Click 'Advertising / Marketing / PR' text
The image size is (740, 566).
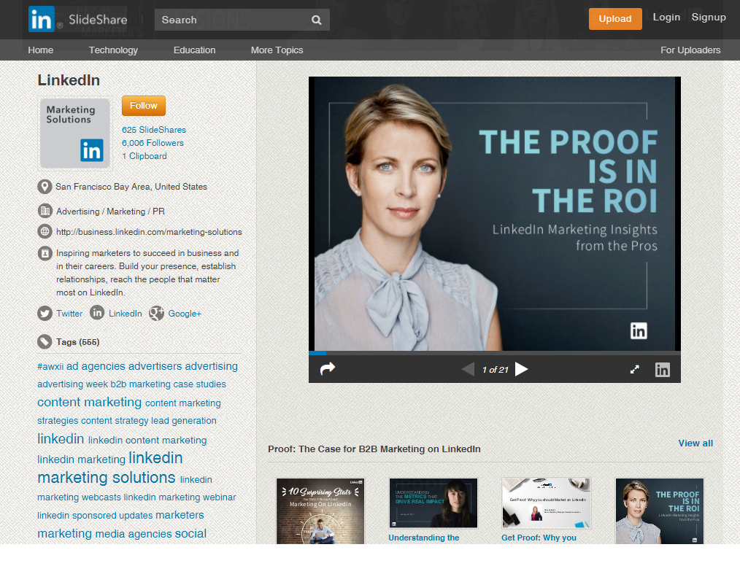point(110,212)
